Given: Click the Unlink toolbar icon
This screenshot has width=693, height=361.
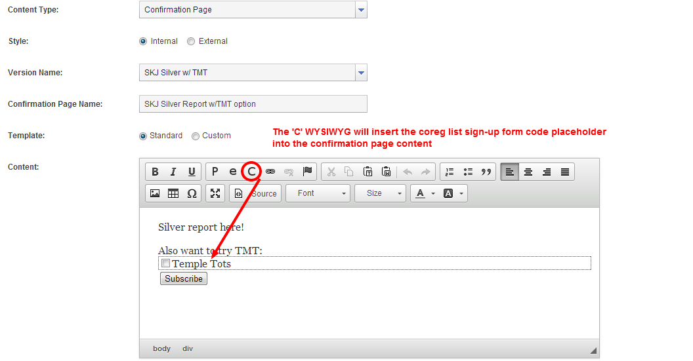Looking at the screenshot, I should coord(289,172).
